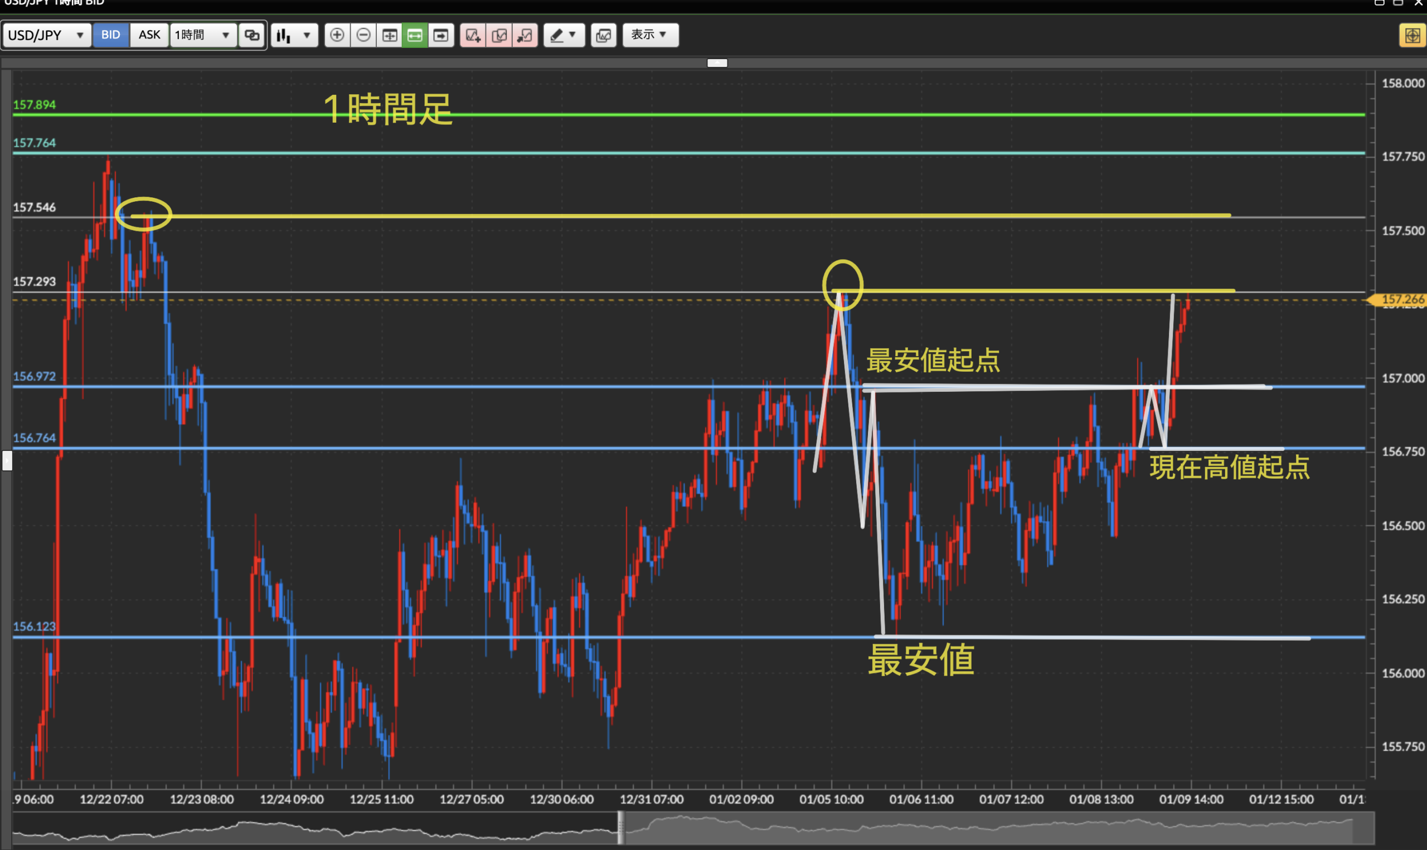
Task: Click the zoom out minus icon
Action: (363, 36)
